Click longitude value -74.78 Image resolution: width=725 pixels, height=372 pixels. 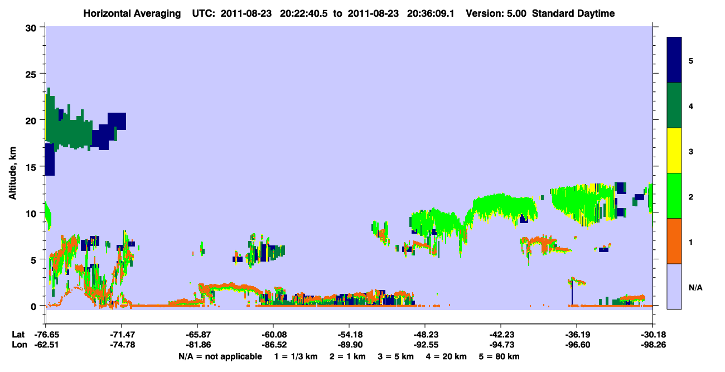click(122, 345)
